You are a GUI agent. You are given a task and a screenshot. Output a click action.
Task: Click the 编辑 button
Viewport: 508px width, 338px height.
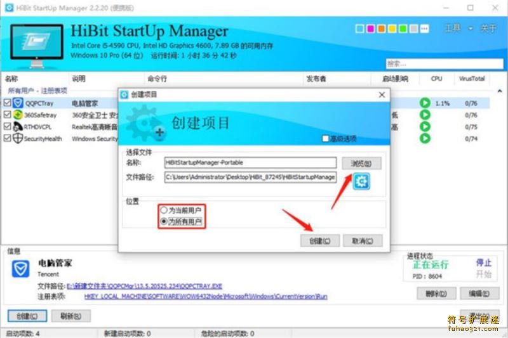click(479, 294)
